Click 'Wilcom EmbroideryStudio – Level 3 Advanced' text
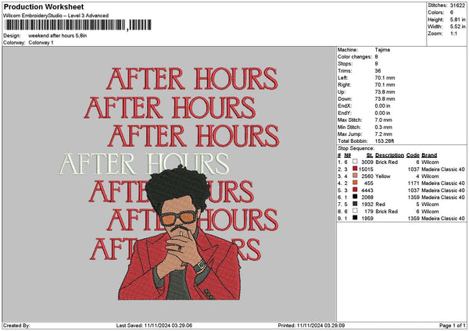Screen dimensions: 469x331 [x=55, y=16]
